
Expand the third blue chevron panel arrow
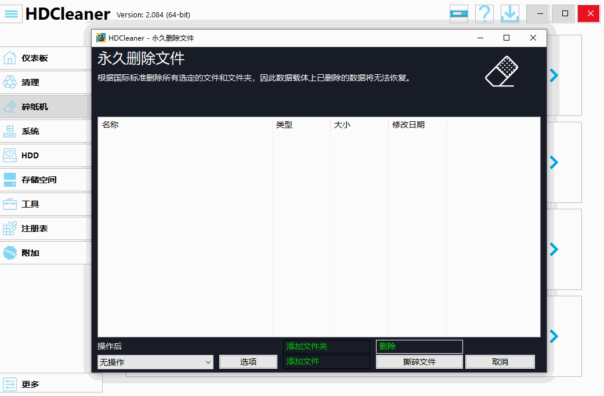pos(554,249)
